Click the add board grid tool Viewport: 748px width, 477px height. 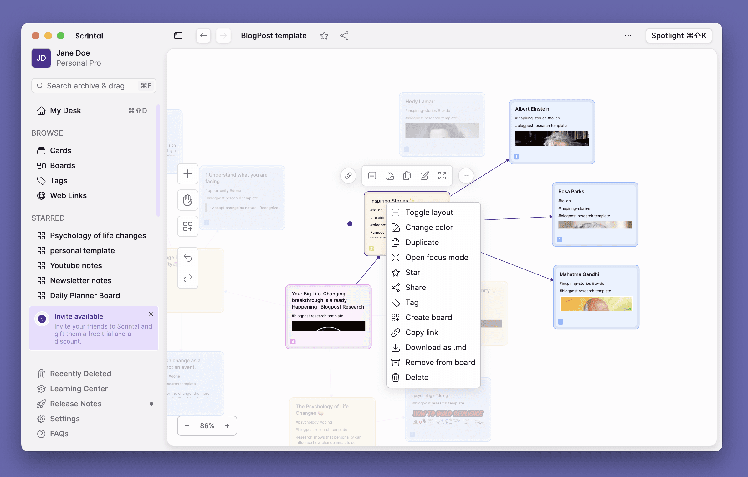point(187,226)
